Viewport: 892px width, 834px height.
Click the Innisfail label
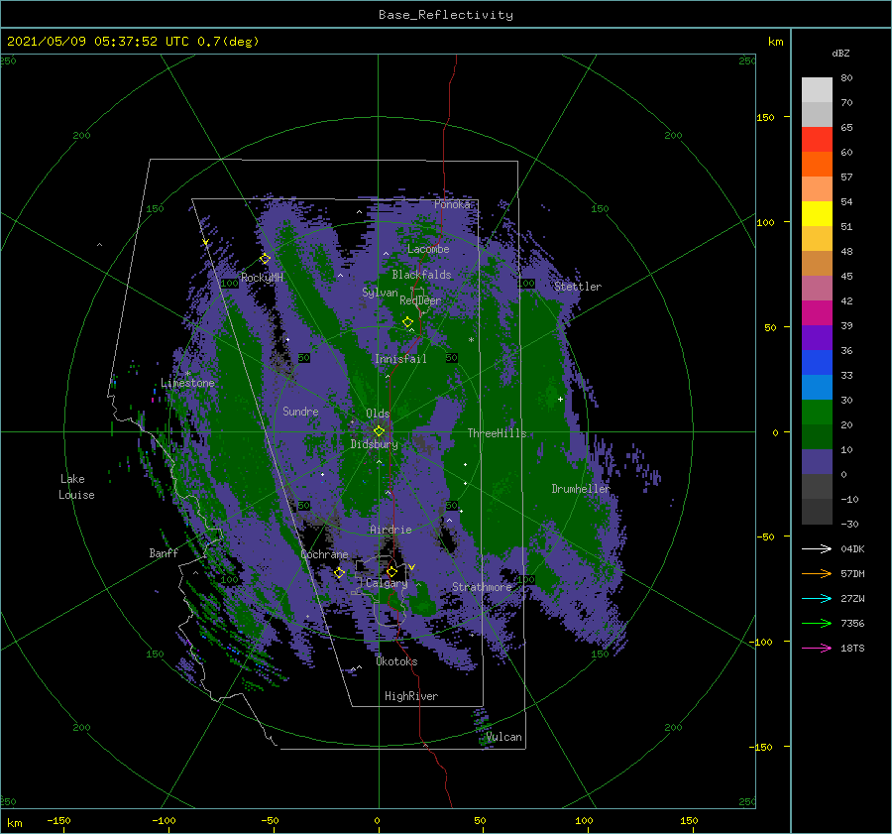[400, 359]
